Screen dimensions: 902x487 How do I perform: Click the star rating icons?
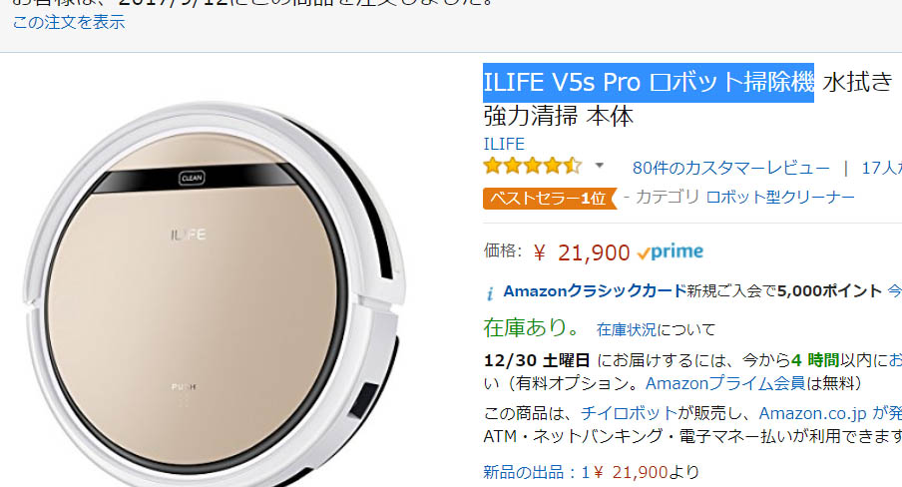click(533, 167)
